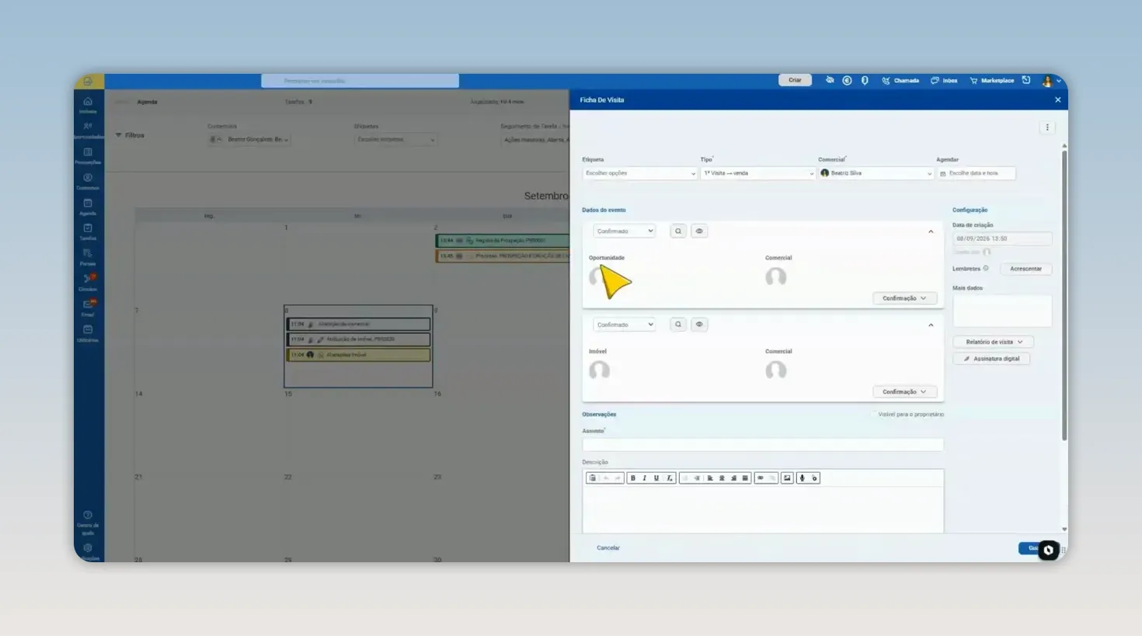
Task: Apply bold formatting in the description editor
Action: pos(633,478)
